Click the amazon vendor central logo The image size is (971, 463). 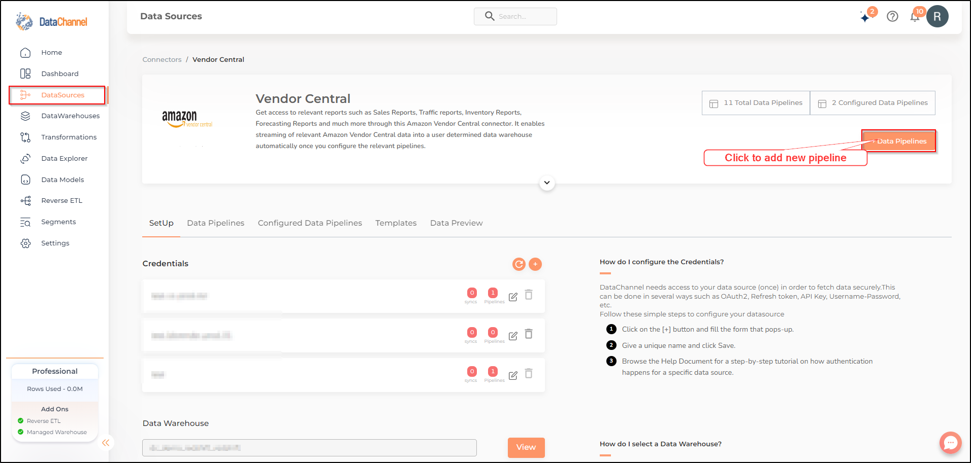(187, 119)
